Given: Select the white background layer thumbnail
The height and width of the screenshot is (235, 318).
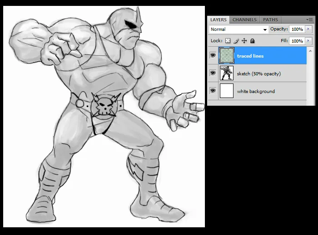Looking at the screenshot, I should click(x=227, y=91).
